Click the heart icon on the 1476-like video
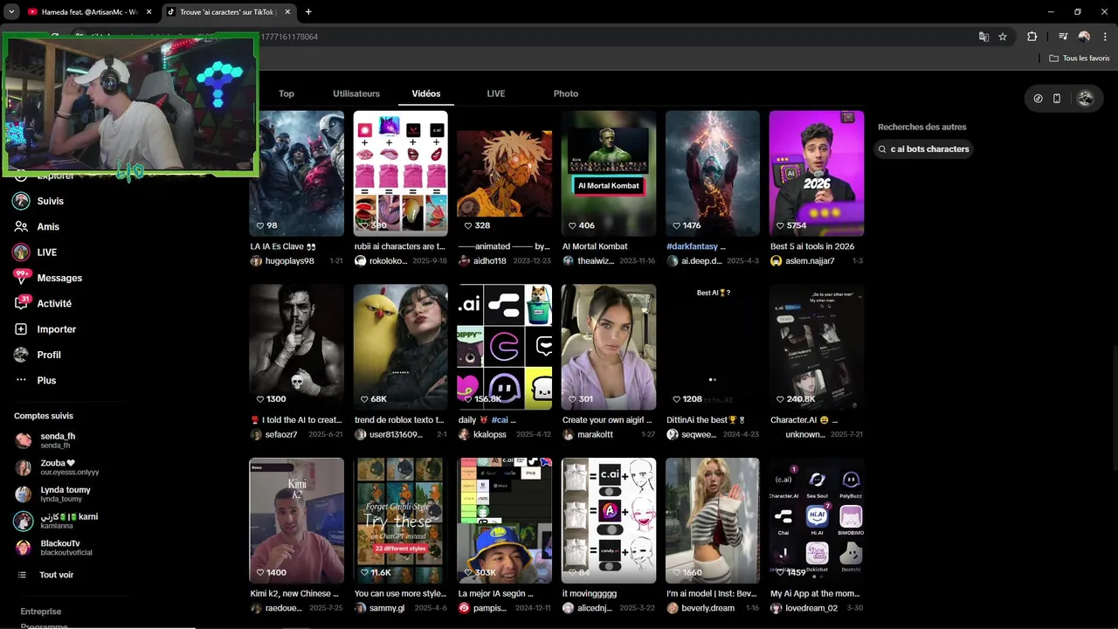Image resolution: width=1118 pixels, height=629 pixels. tap(676, 225)
